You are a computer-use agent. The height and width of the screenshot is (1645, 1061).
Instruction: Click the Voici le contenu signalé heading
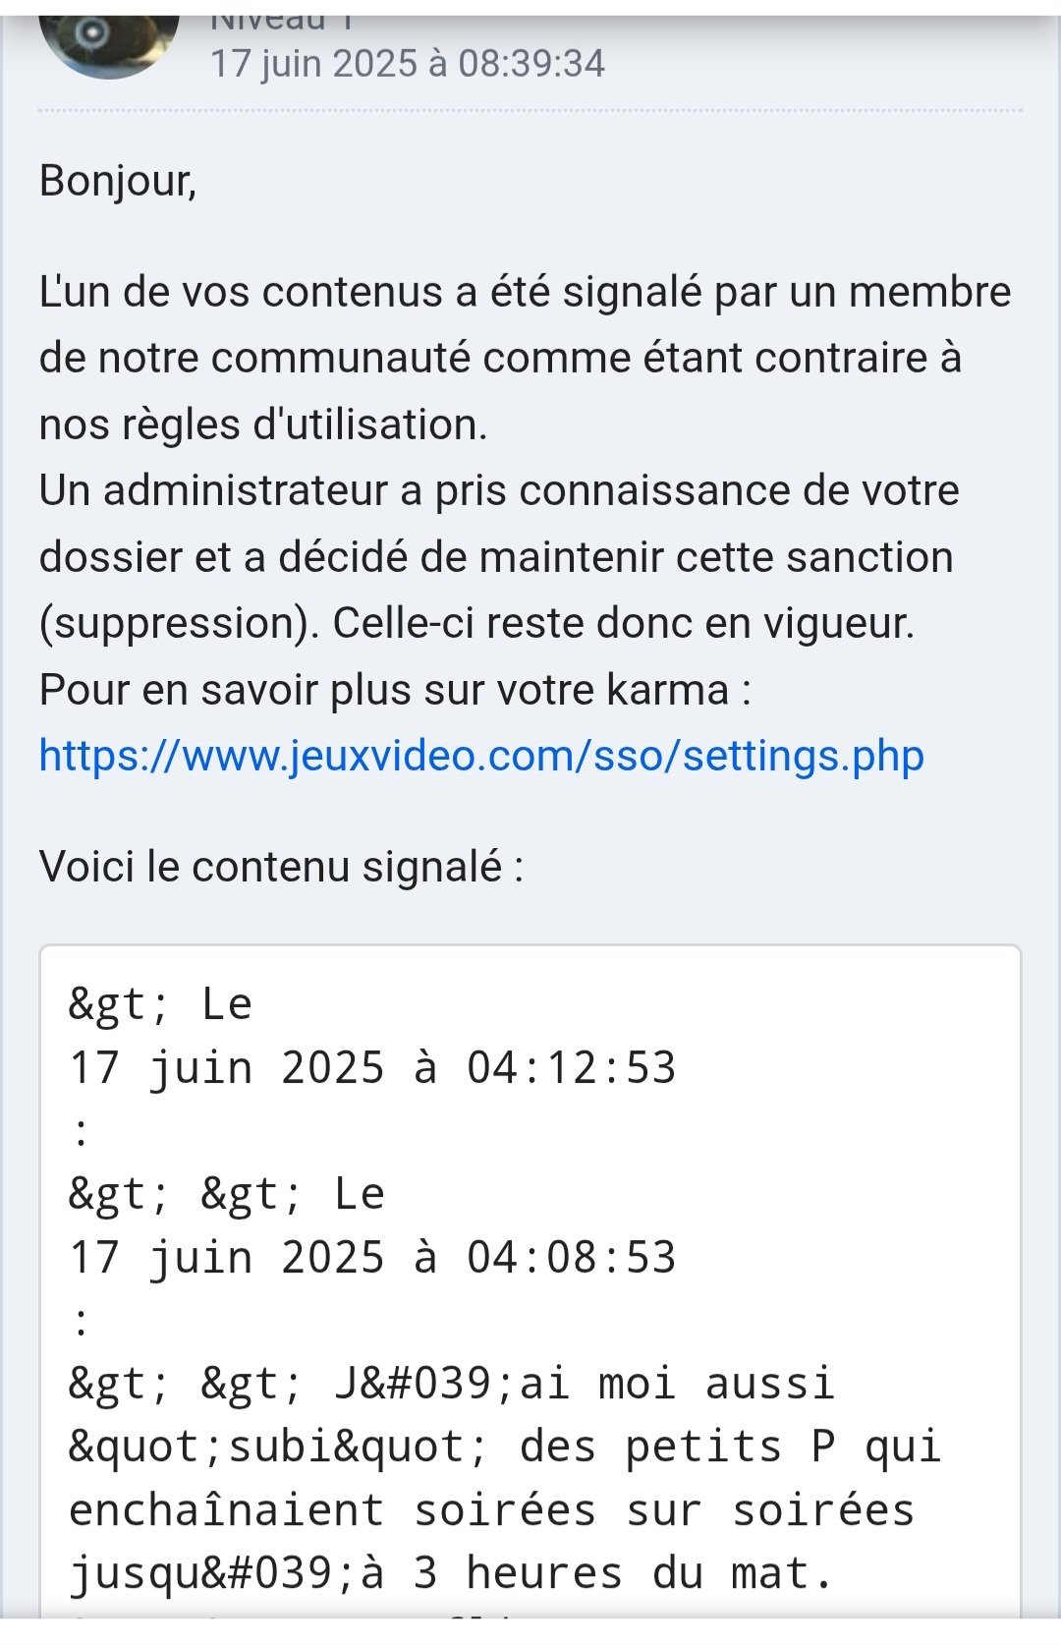tap(281, 868)
